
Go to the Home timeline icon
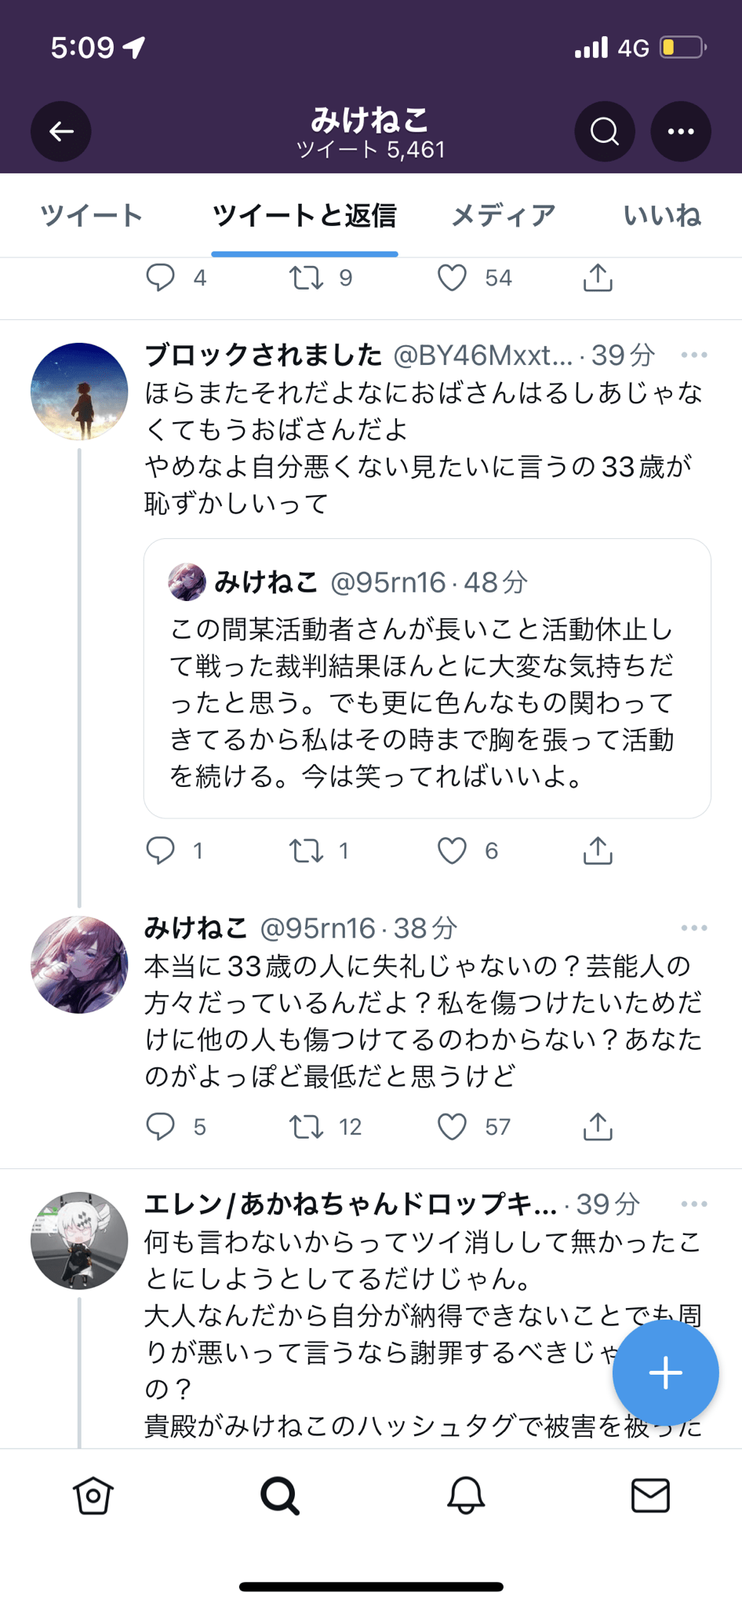pyautogui.click(x=93, y=1496)
